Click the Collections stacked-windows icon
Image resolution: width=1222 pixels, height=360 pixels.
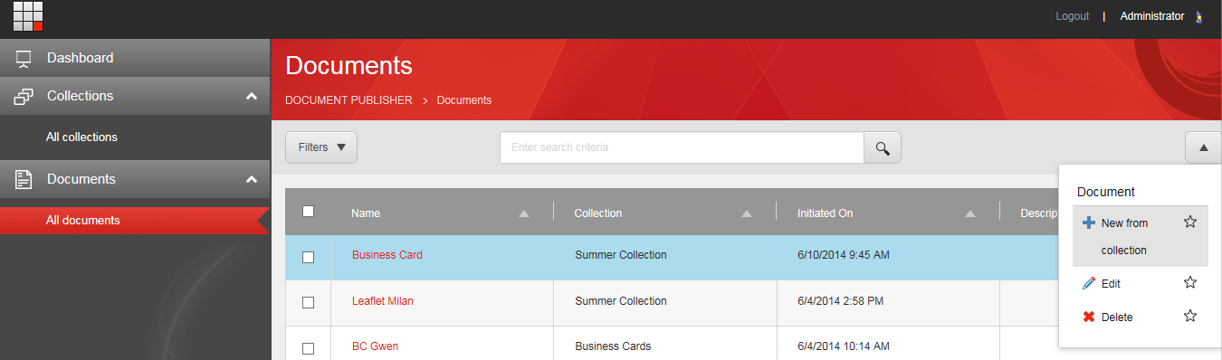[x=24, y=96]
